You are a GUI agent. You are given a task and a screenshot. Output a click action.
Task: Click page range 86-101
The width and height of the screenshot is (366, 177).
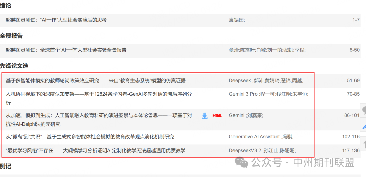(x=352, y=115)
